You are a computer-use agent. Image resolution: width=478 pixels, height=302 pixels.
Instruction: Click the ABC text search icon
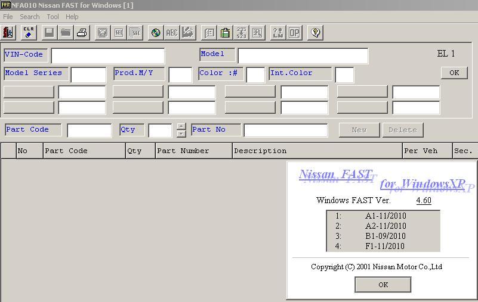tap(172, 32)
